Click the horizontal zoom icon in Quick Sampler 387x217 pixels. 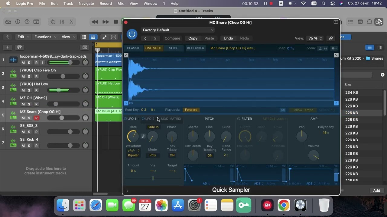(x=326, y=48)
